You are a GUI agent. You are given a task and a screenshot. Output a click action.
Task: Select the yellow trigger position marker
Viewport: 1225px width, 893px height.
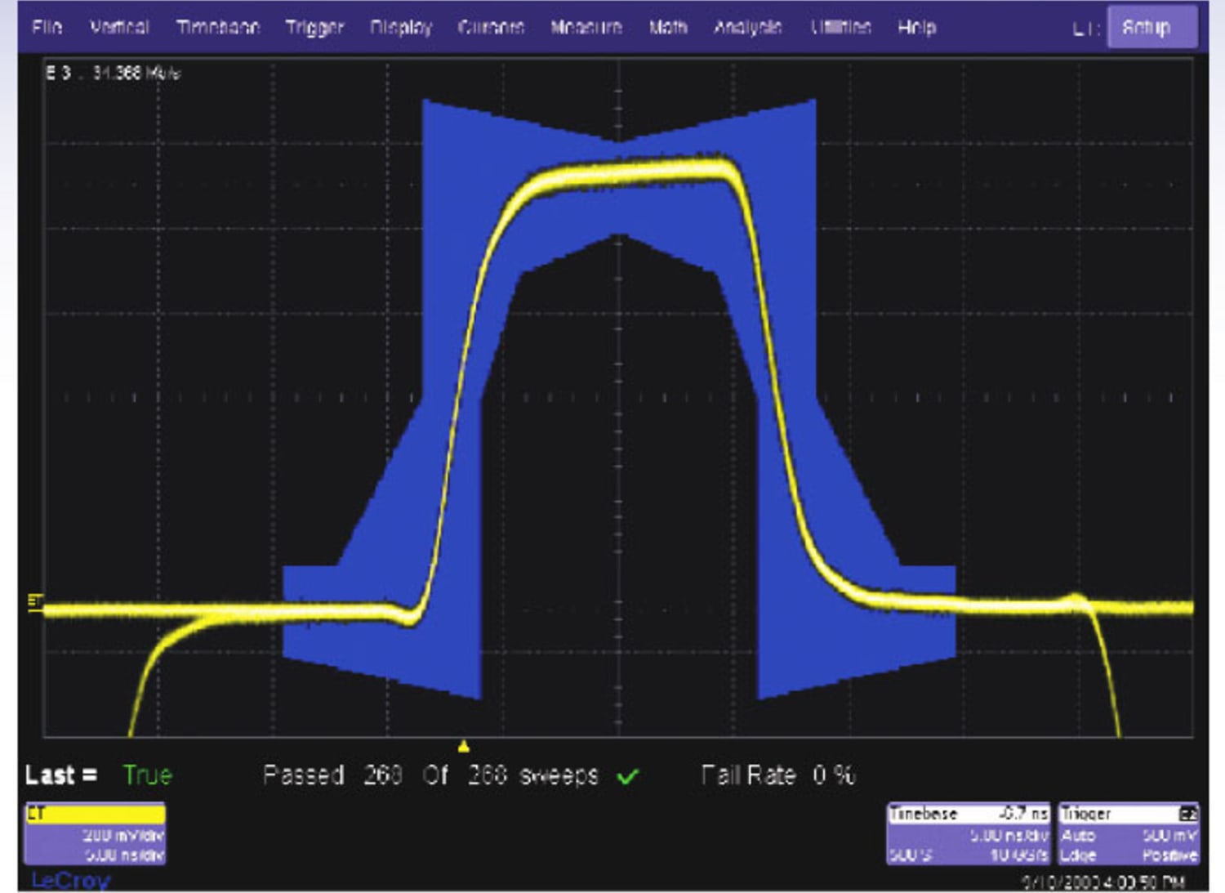(x=464, y=746)
